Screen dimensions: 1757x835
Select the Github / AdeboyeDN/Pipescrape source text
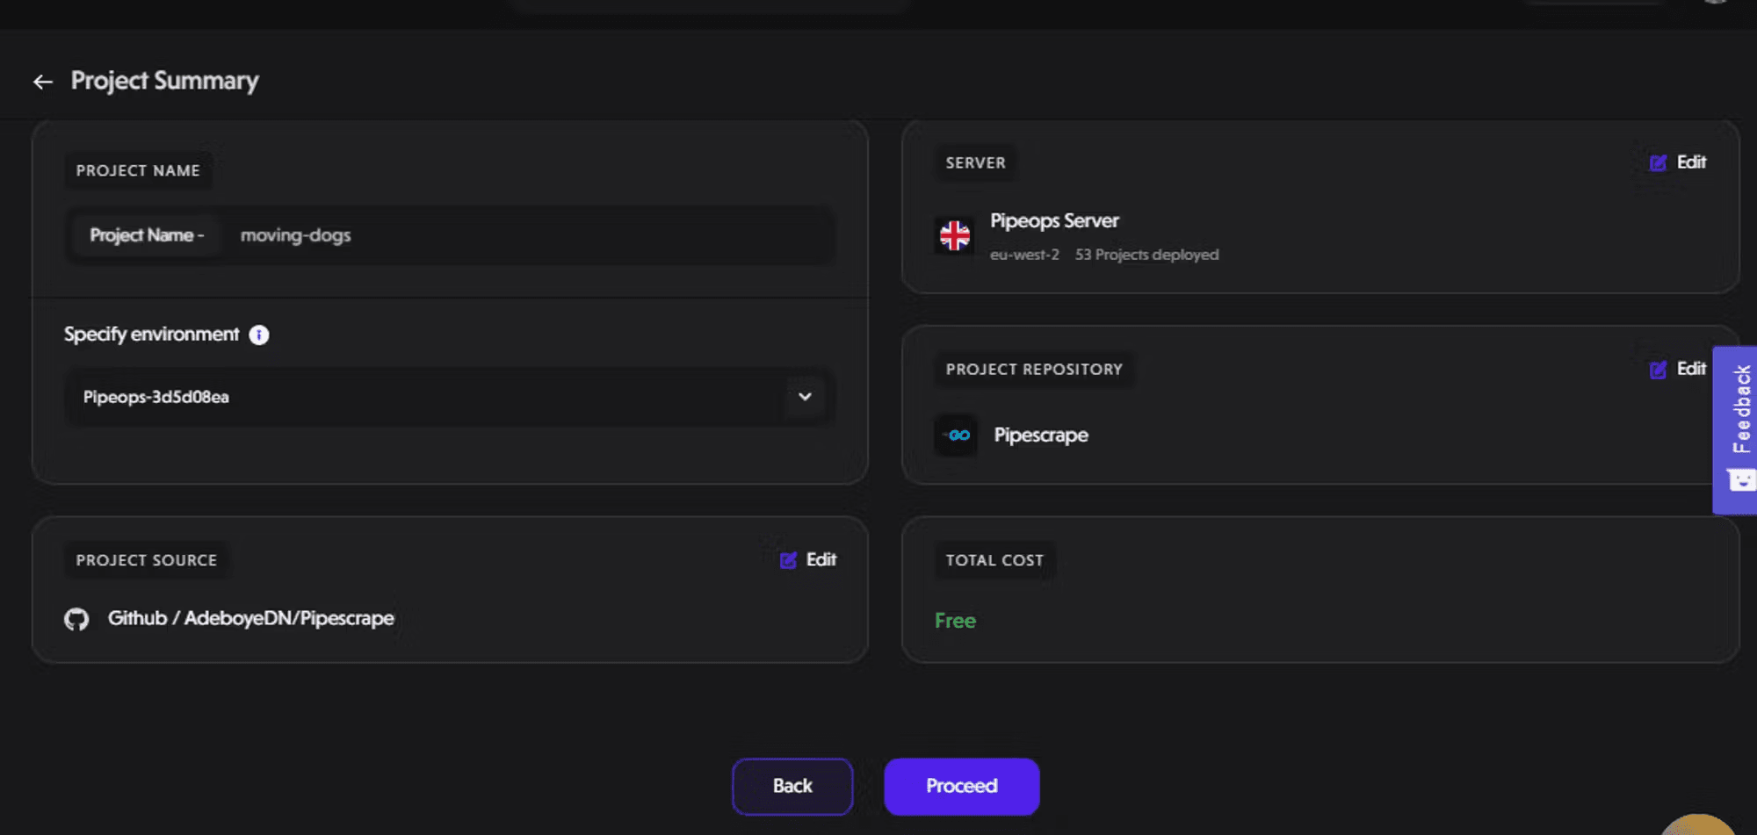pyautogui.click(x=250, y=618)
